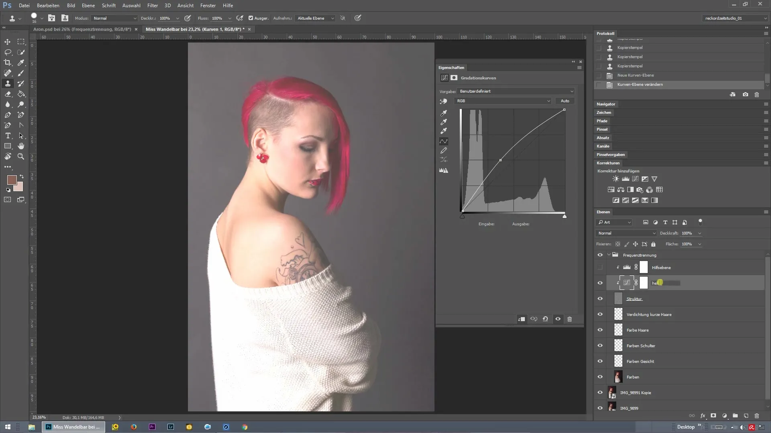Image resolution: width=771 pixels, height=433 pixels.
Task: Select the Lasso tool
Action: click(8, 52)
